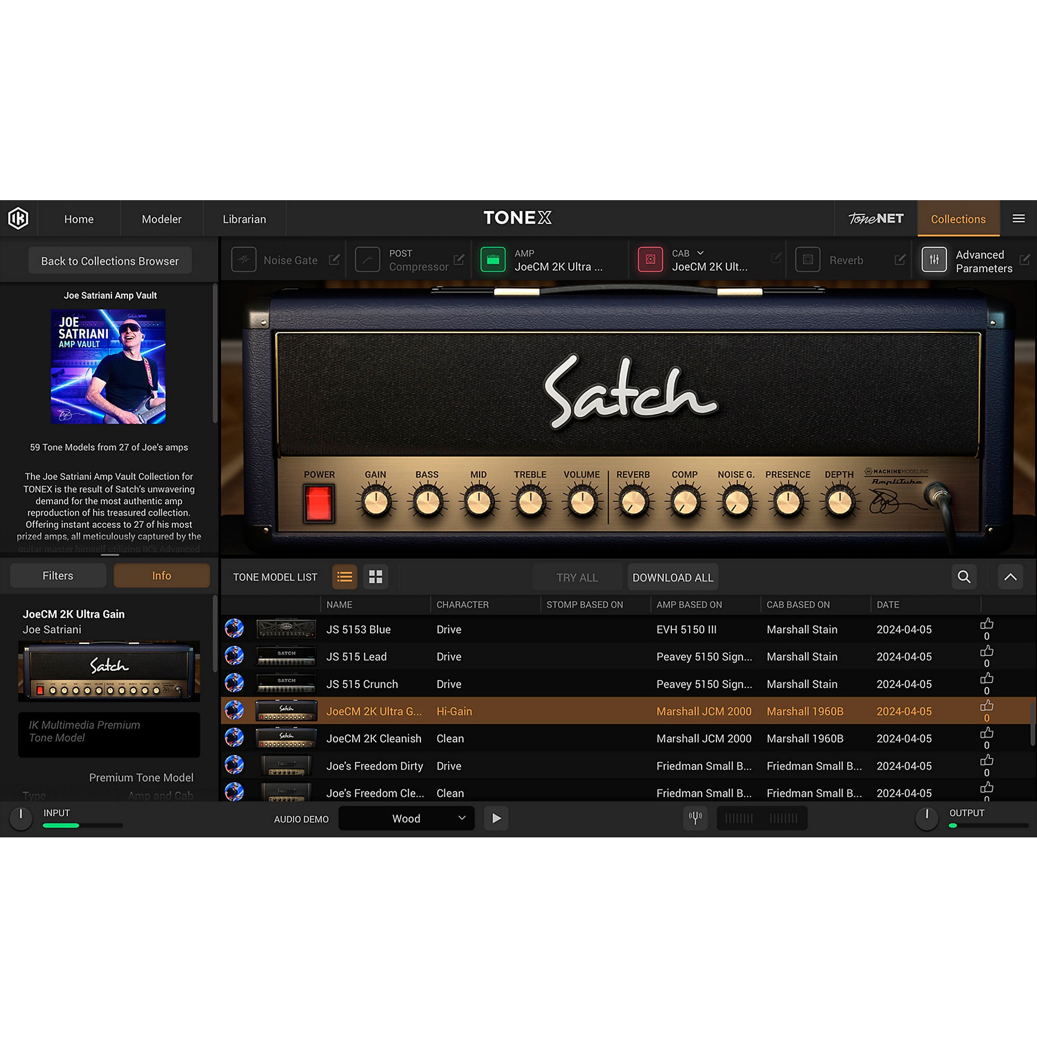Click the INPUT level knob
Screen dimensions: 1037x1037
[21, 819]
